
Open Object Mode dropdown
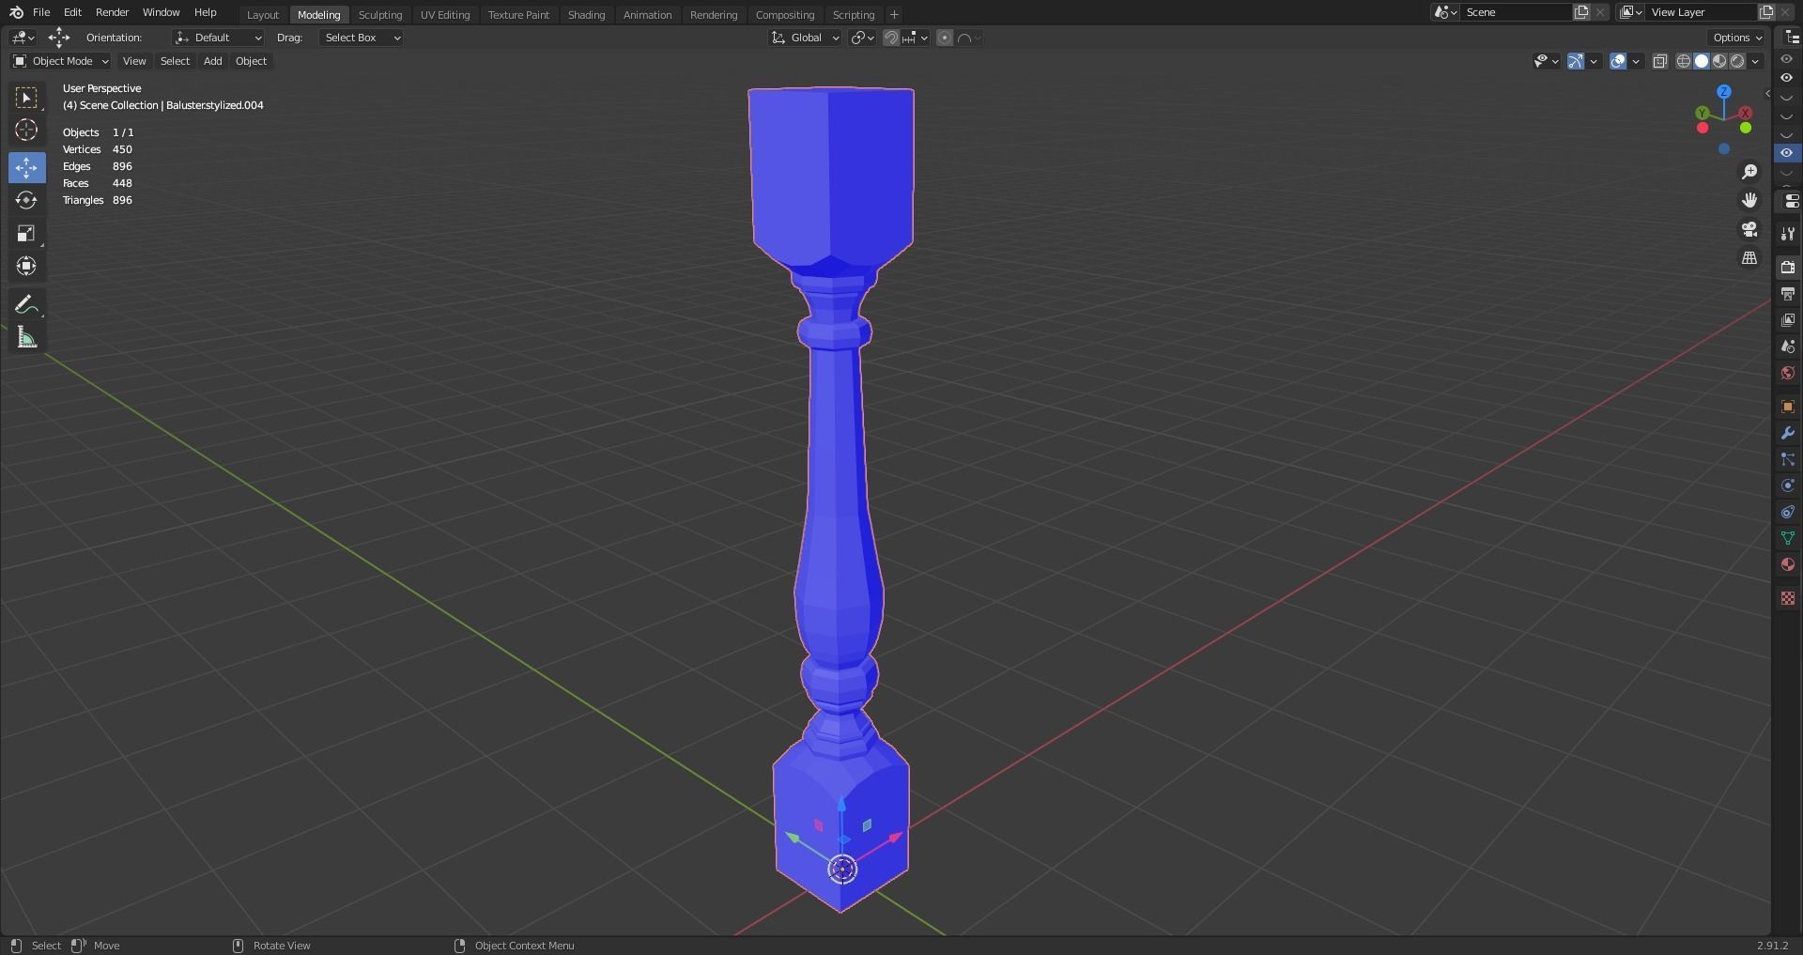[x=61, y=61]
